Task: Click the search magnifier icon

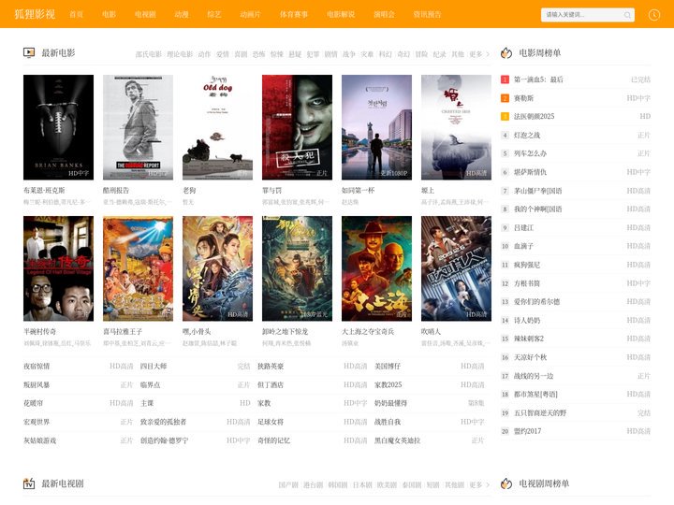Action: 627,15
